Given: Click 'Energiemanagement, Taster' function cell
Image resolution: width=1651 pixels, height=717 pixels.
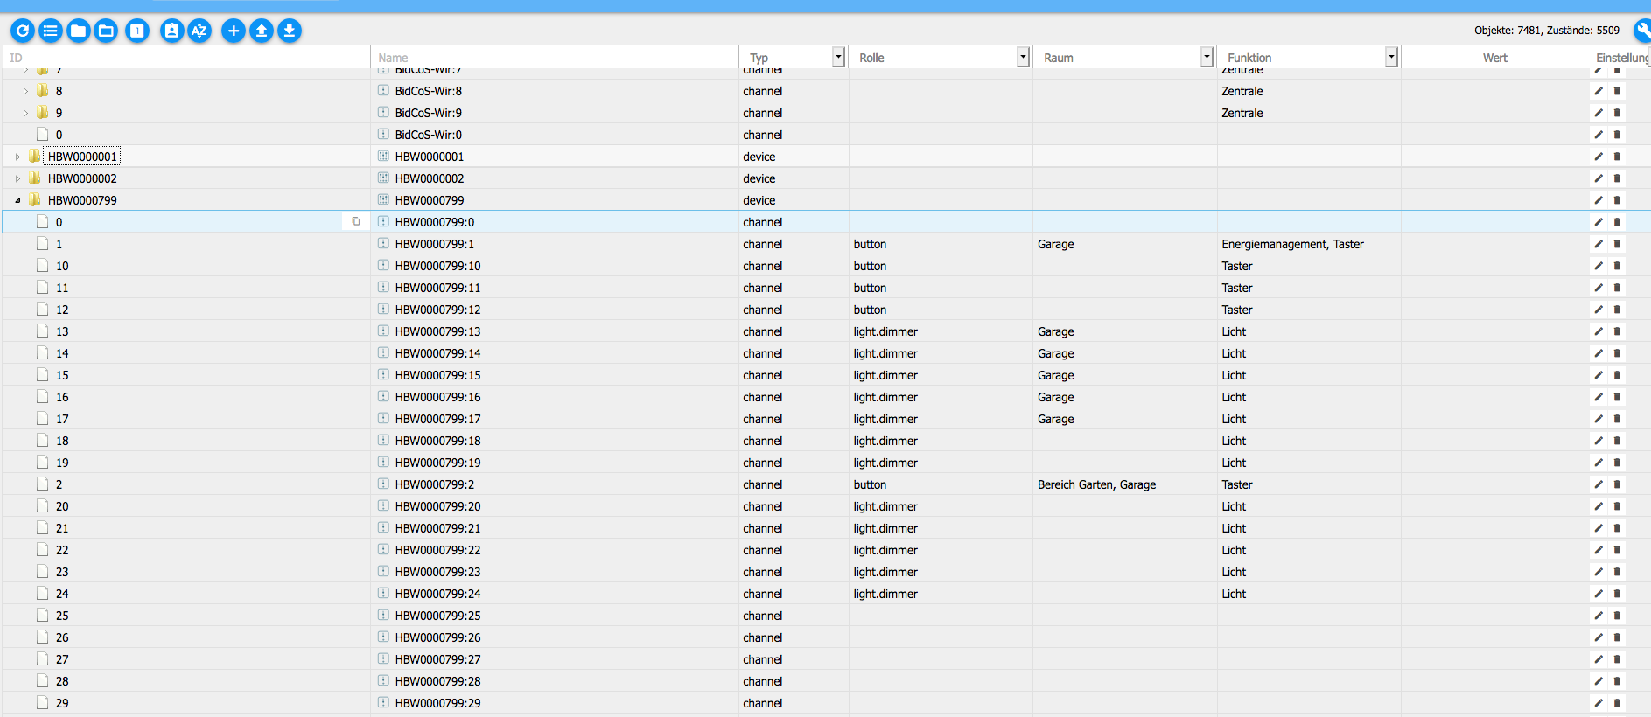Looking at the screenshot, I should 1292,244.
